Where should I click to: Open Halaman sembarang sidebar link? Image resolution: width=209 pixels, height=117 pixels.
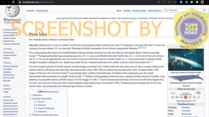click(x=11, y=44)
